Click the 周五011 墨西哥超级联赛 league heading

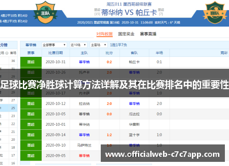tap(129, 4)
